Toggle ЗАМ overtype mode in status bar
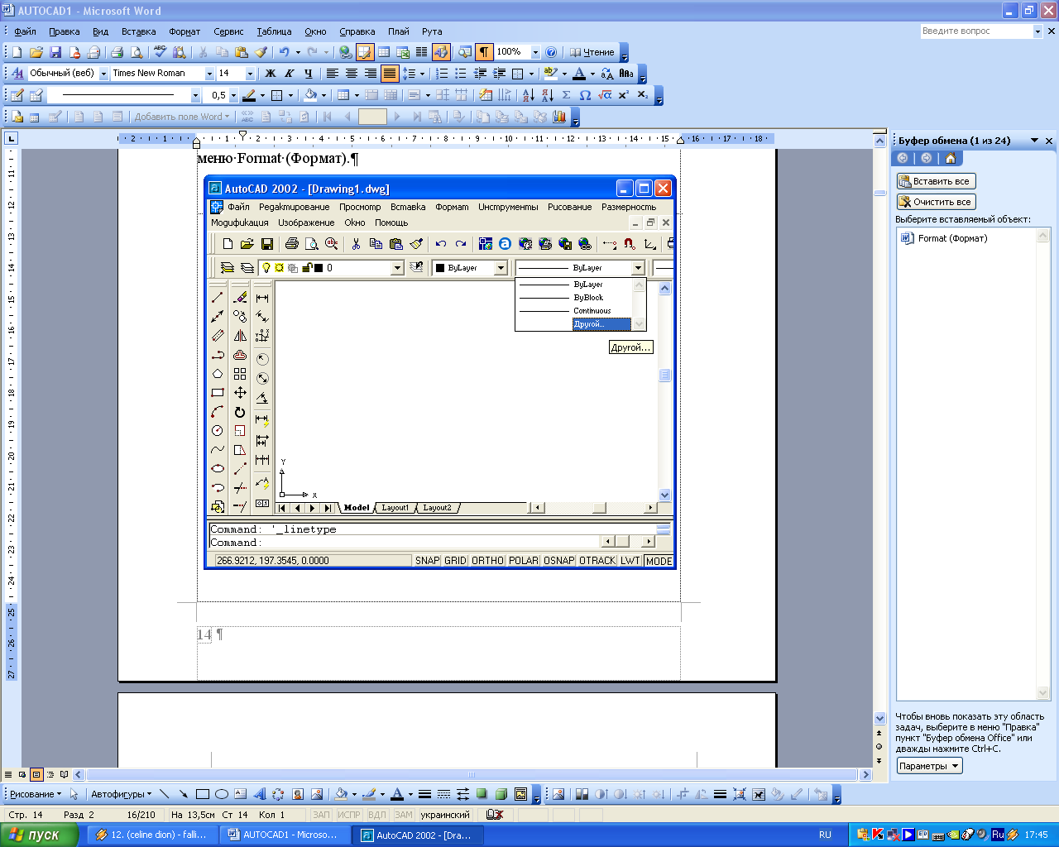The image size is (1059, 847). (x=403, y=815)
